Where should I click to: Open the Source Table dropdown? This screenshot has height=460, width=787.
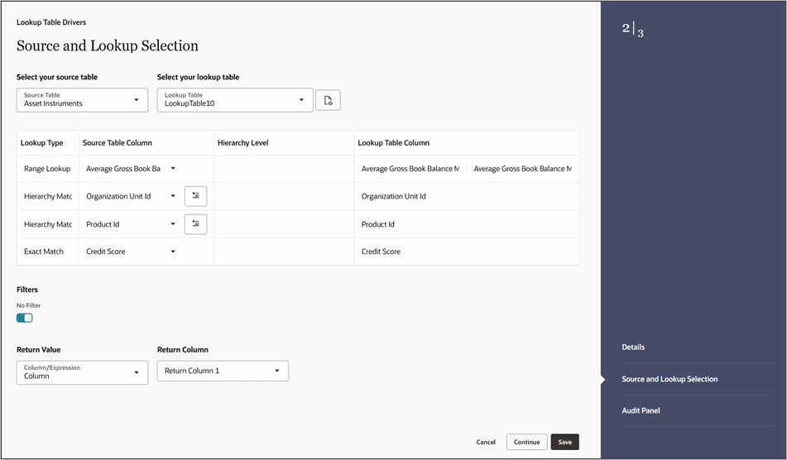pos(82,100)
